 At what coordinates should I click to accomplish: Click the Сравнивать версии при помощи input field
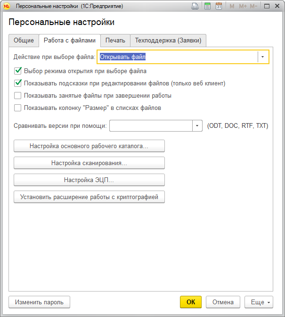tap(151, 126)
